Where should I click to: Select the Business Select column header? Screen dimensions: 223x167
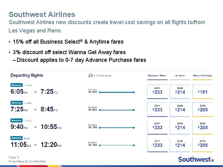[157, 75]
